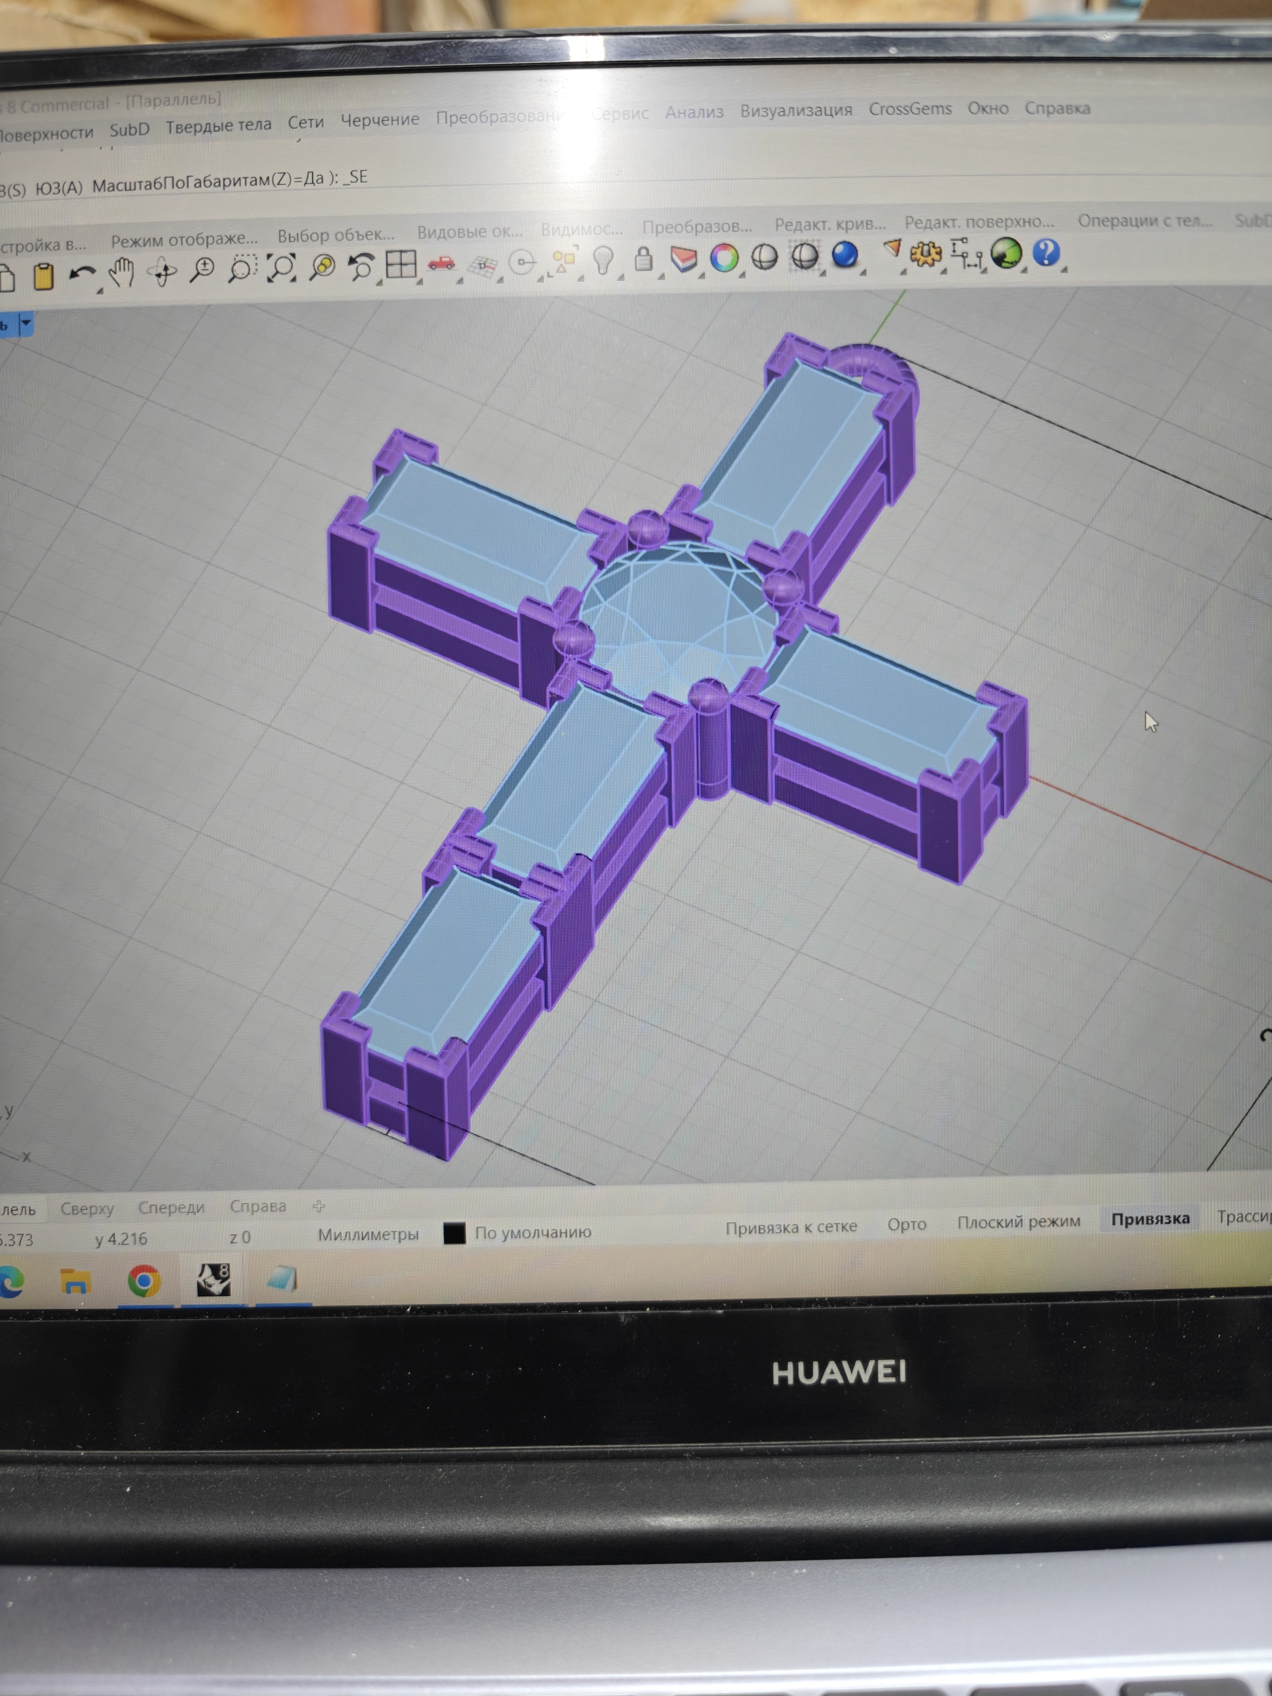Switch to the Сверху viewport tab
The height and width of the screenshot is (1696, 1272).
coord(88,1209)
